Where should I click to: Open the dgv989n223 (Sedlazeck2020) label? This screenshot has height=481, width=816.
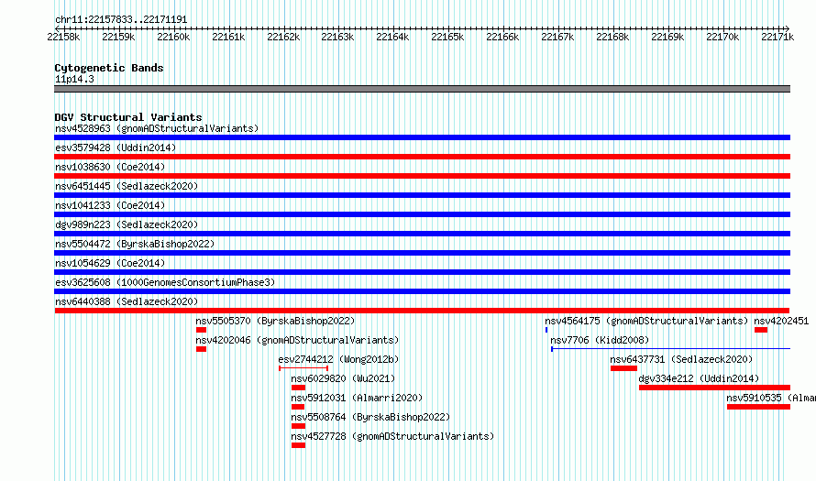pos(127,224)
